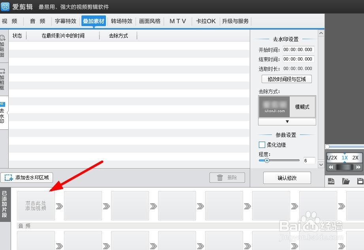Click the 删除 trash button
The height and width of the screenshot is (250, 364).
[x=227, y=178]
